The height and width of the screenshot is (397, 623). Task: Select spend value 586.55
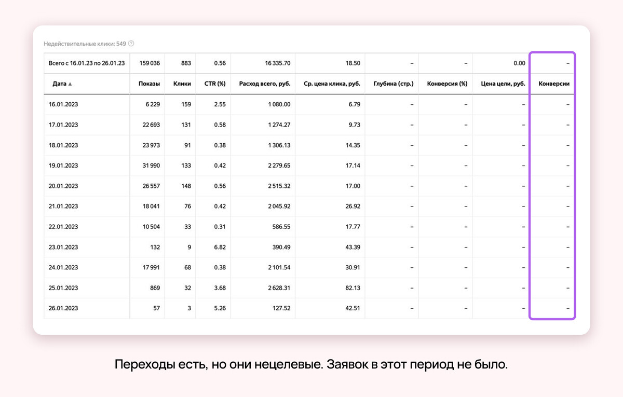tap(281, 227)
